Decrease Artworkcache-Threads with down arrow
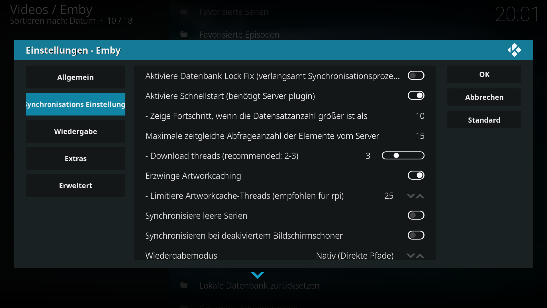 click(411, 196)
